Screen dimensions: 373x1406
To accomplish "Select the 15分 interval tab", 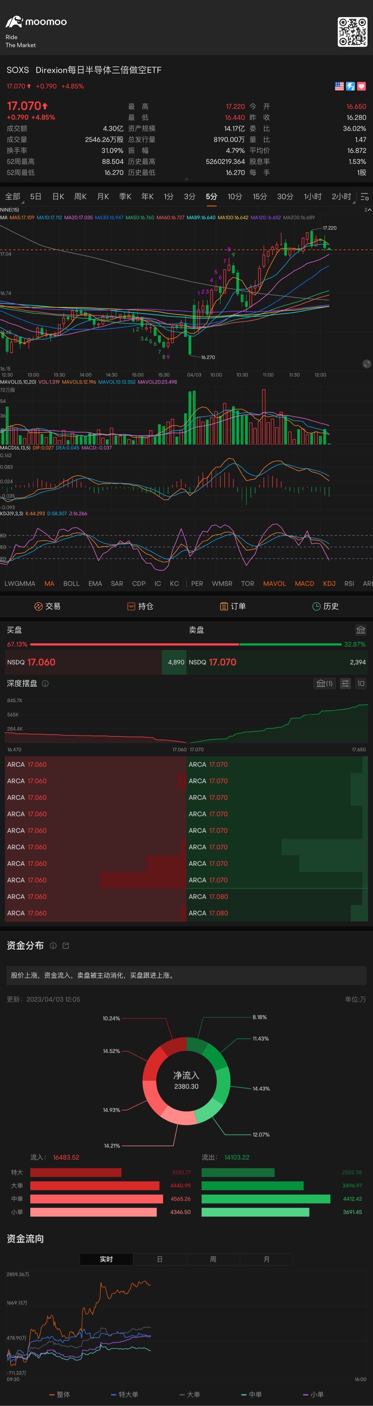I will pyautogui.click(x=260, y=196).
